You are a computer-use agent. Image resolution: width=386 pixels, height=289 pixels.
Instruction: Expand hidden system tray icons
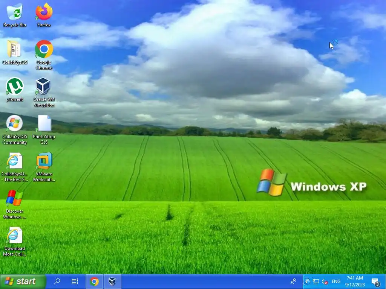coord(307,281)
